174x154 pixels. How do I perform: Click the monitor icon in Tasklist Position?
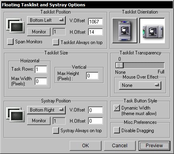tap(15, 26)
